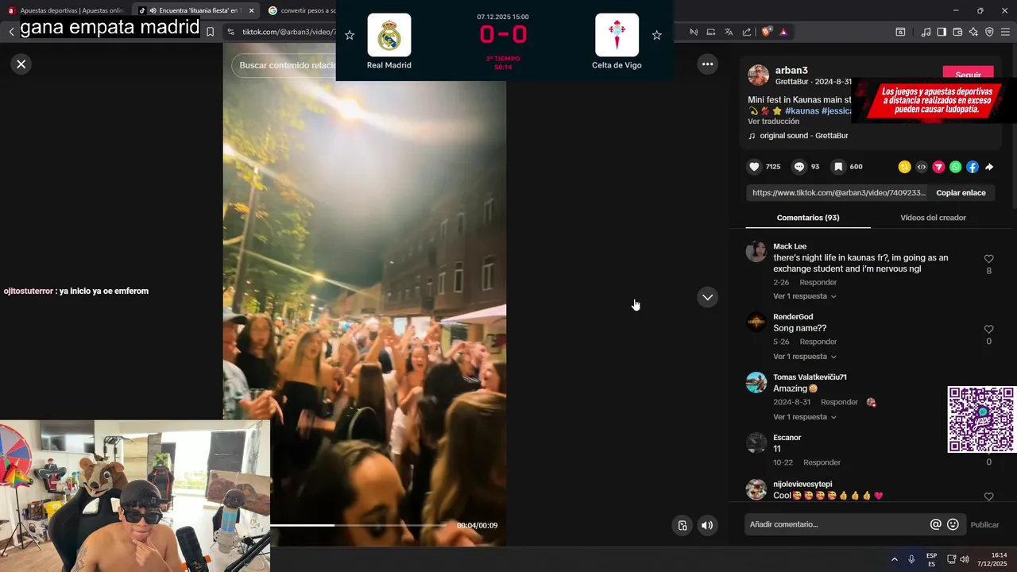Follow arban3 with Seguir button
The height and width of the screenshot is (572, 1017).
[968, 73]
